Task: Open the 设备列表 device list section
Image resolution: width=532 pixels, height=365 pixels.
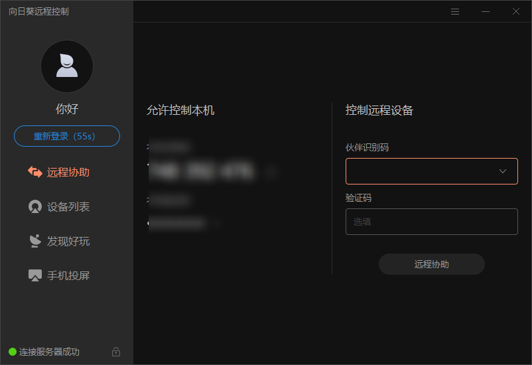Action: pos(58,207)
